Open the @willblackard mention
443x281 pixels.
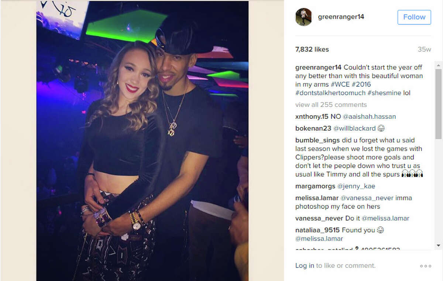pyautogui.click(x=355, y=128)
